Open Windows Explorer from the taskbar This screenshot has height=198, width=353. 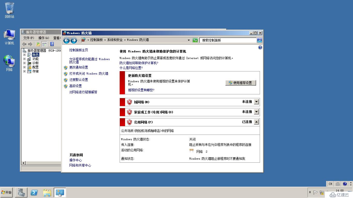[47, 192]
